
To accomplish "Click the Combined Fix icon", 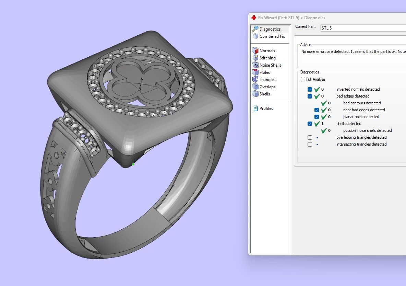I will (x=255, y=36).
